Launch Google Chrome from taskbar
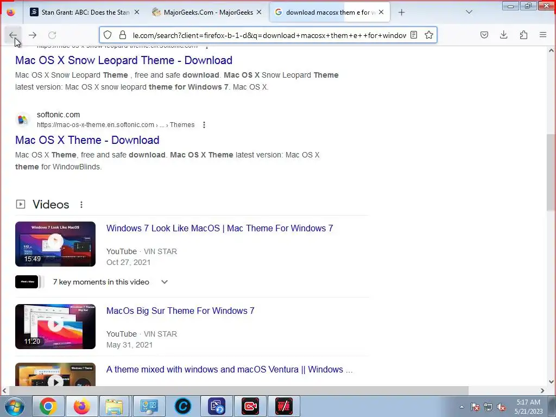Screen dimensions: 556x417 tap(48, 406)
